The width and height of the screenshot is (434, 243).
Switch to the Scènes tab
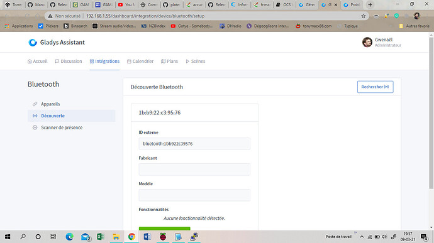pos(196,61)
